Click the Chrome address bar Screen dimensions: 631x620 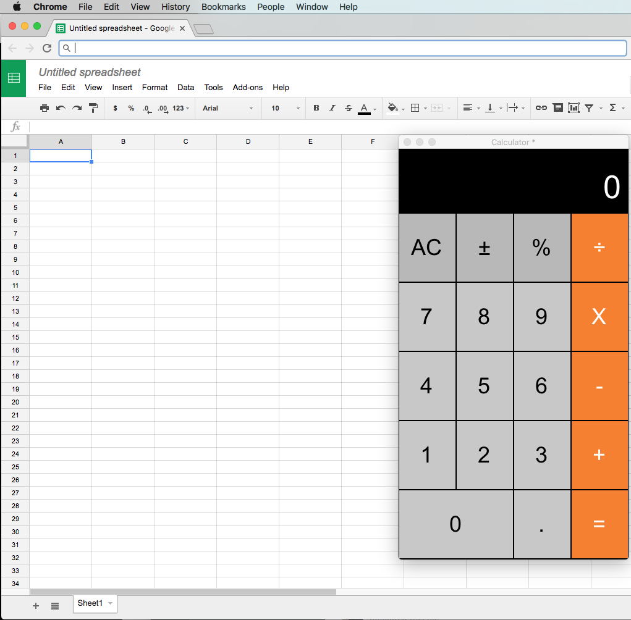342,48
